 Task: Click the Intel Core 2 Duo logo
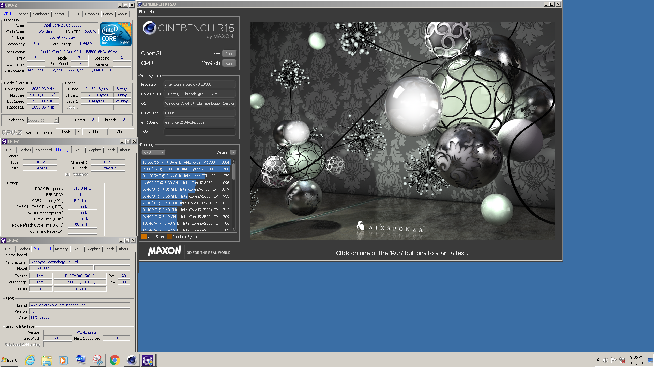pos(116,34)
